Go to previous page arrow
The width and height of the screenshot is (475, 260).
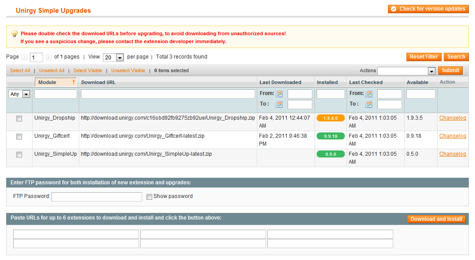25,57
